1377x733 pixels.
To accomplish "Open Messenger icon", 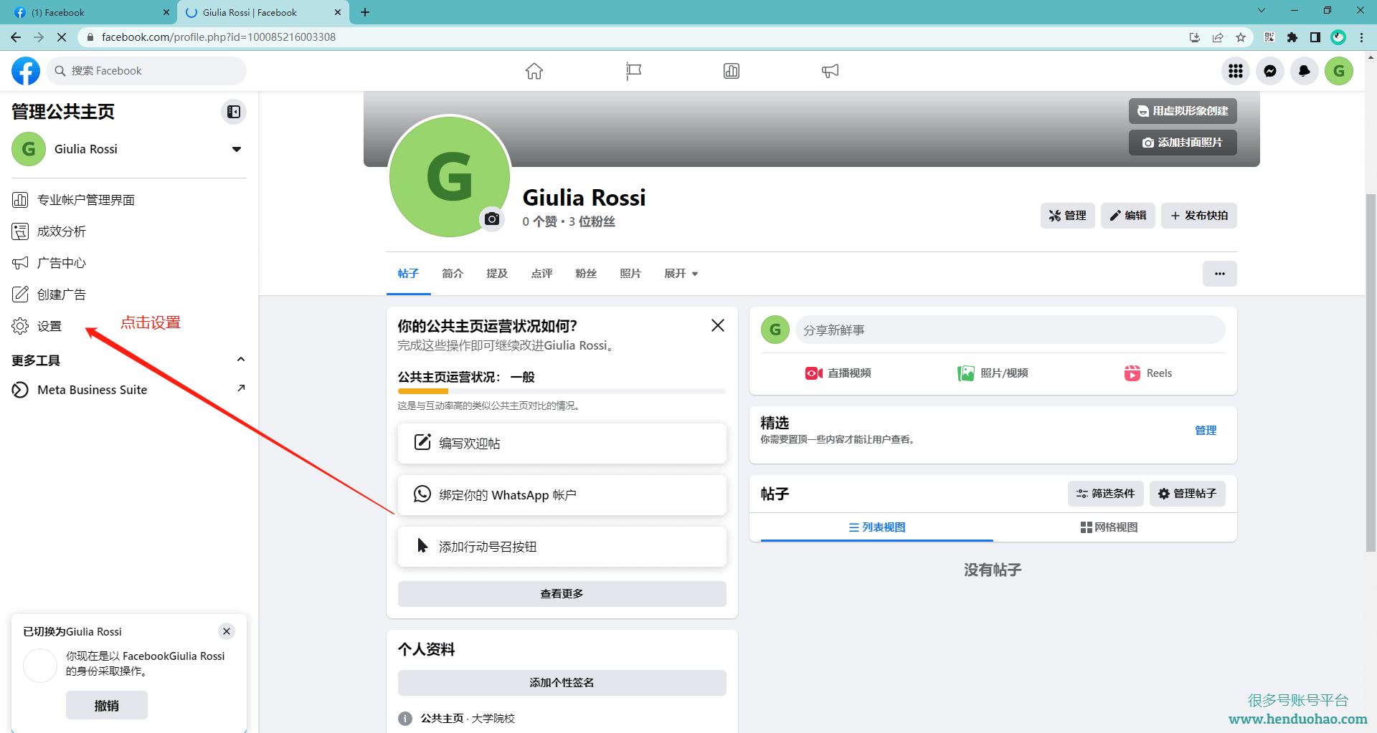I will pyautogui.click(x=1270, y=71).
